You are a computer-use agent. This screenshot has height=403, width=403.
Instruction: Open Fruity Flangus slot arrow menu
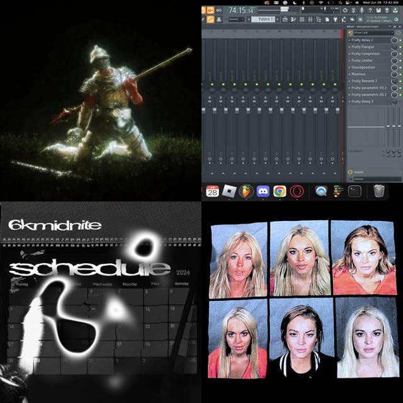coord(349,47)
